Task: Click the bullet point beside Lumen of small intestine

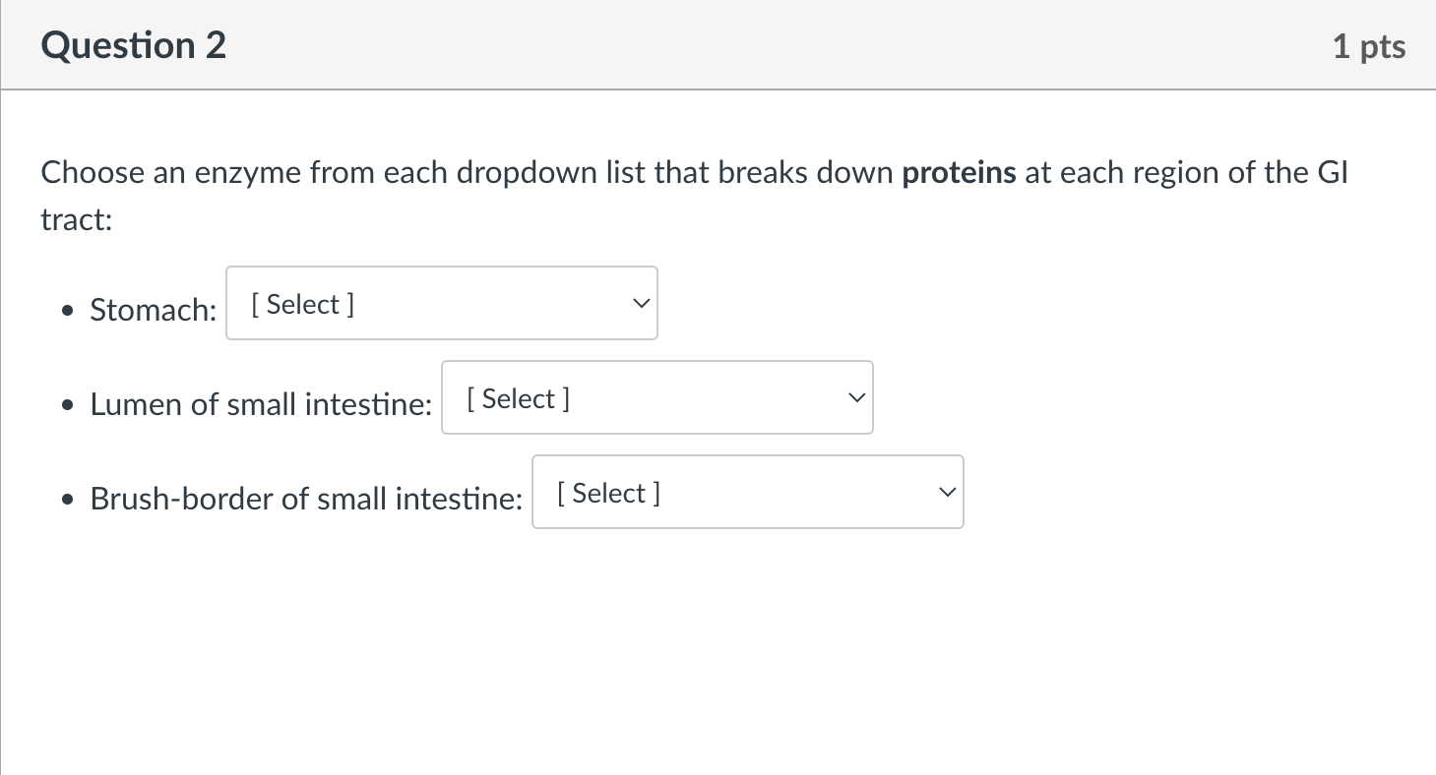Action: [x=67, y=406]
